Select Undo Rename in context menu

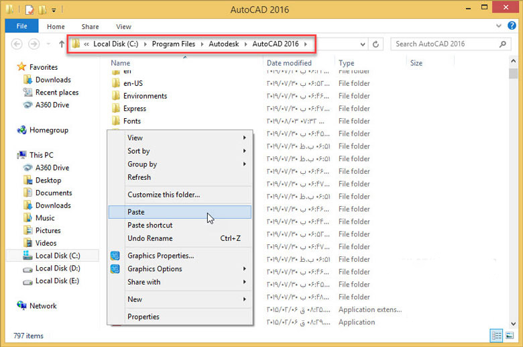coord(180,238)
